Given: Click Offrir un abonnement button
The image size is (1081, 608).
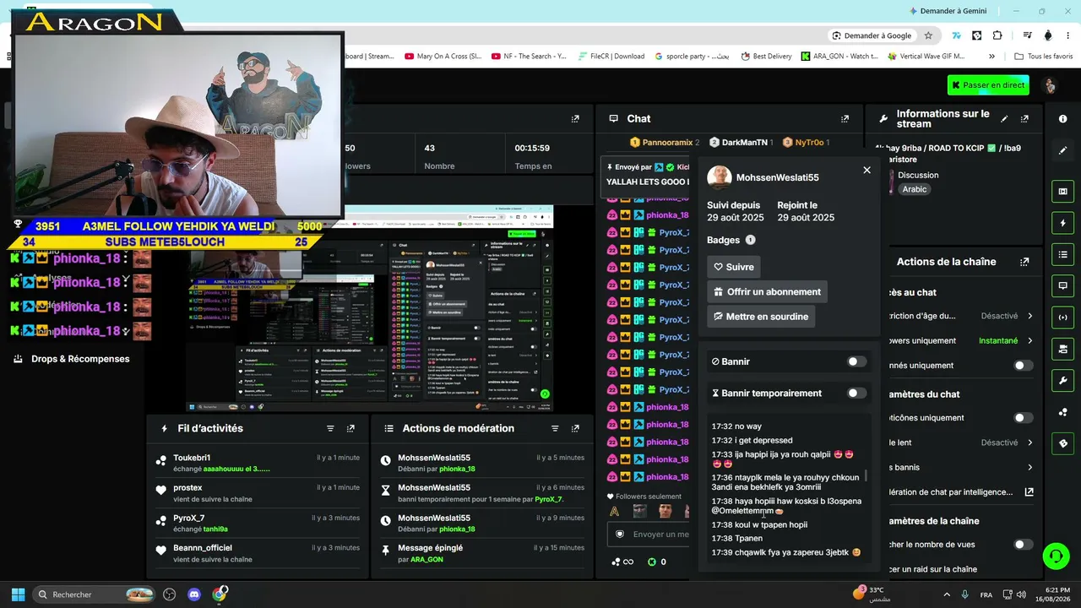Looking at the screenshot, I should coord(767,291).
